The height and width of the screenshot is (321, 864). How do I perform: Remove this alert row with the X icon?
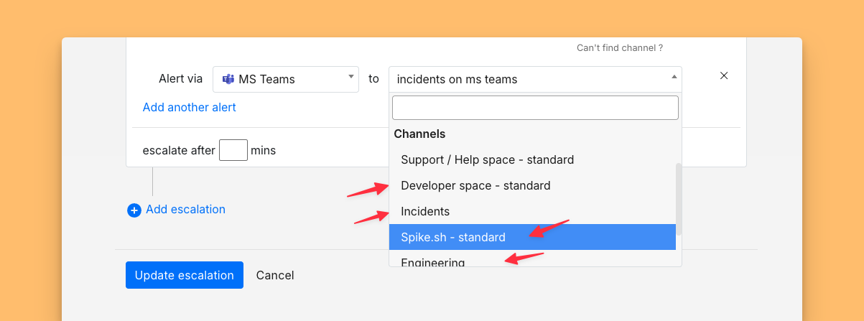724,75
